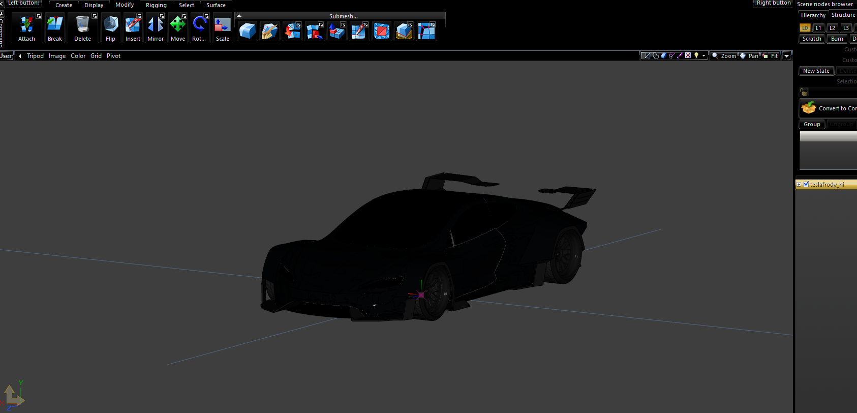857x413 pixels.
Task: Click Submesh icon of cube in yellow tray
Action: coord(404,31)
